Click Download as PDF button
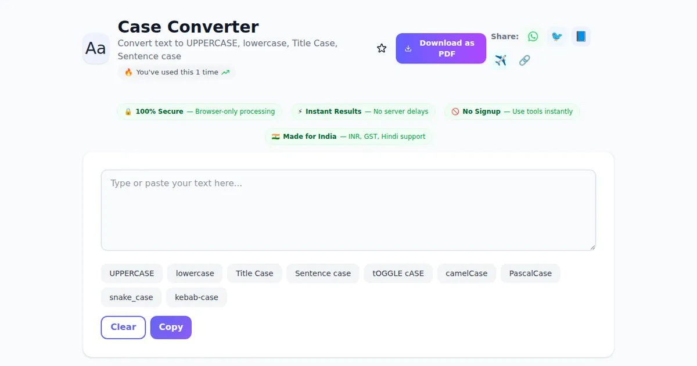This screenshot has height=366, width=697. click(441, 48)
